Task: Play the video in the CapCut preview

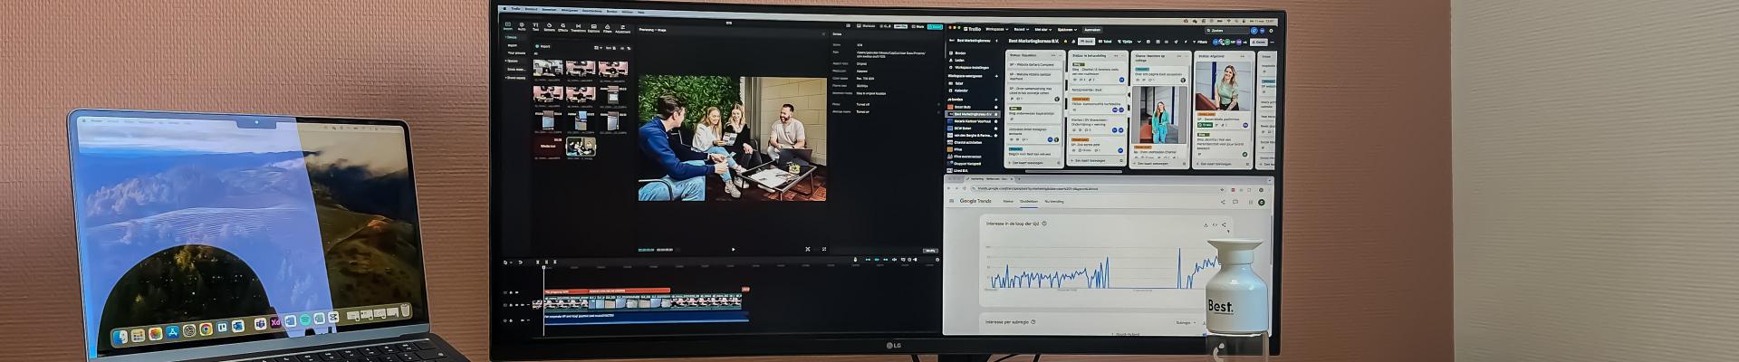Action: [x=734, y=250]
